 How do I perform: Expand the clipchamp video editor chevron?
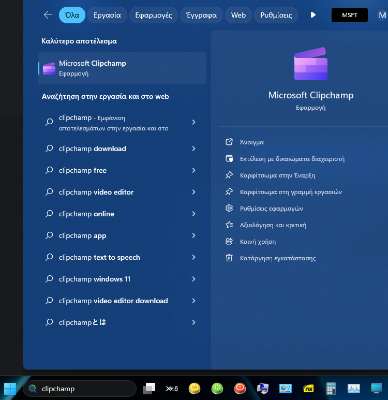tap(193, 192)
